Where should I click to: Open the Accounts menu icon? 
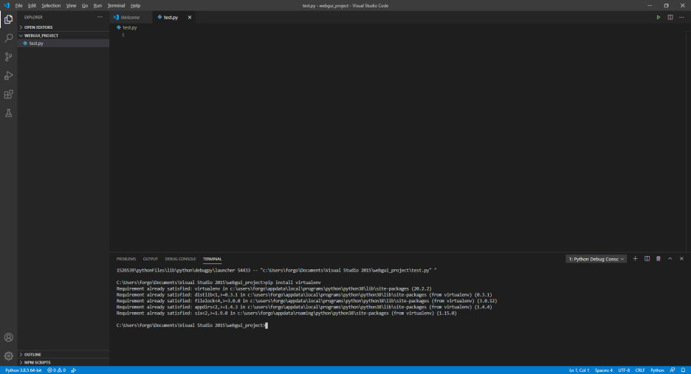tap(8, 337)
